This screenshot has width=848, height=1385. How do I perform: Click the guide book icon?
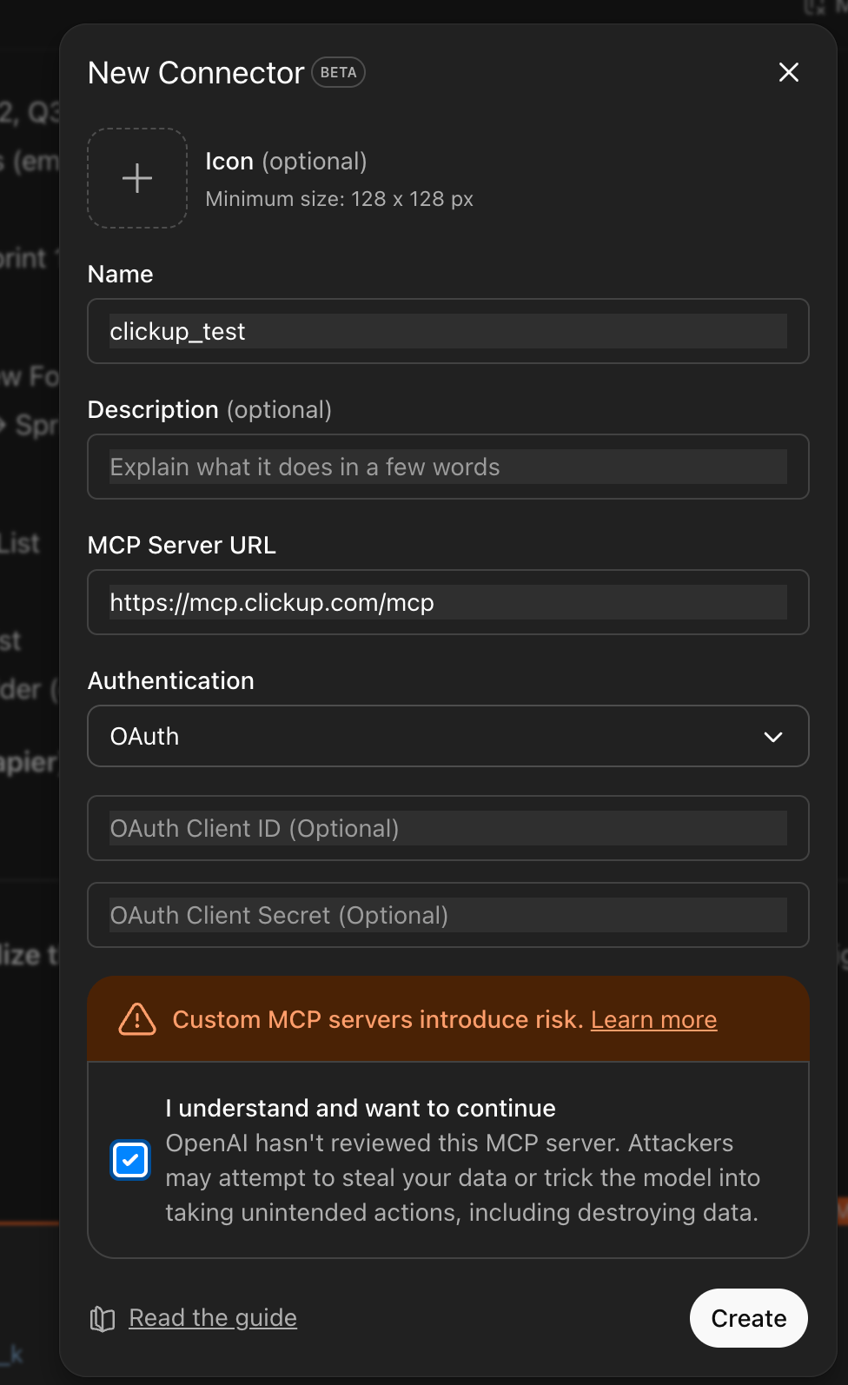pyautogui.click(x=103, y=1319)
